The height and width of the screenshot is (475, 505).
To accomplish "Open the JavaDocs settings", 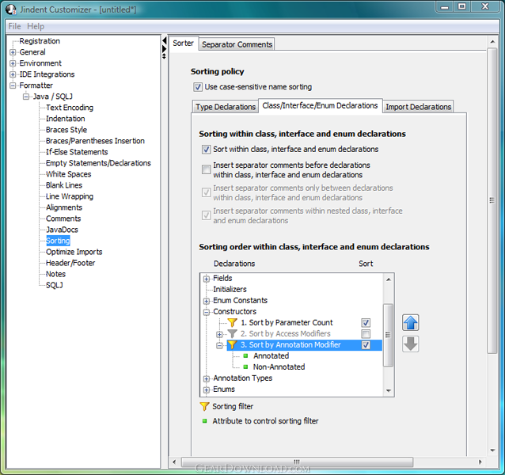I will coord(62,230).
